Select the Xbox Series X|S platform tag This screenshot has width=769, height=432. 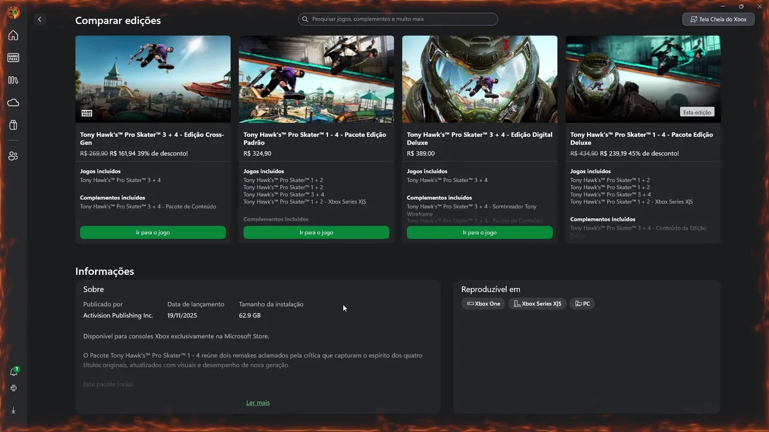click(x=537, y=304)
